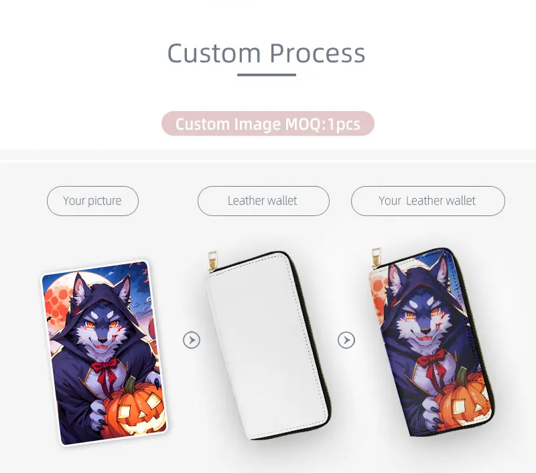Click the 'Custom Image MOQ:1pcs' banner
536x473 pixels.
coord(268,124)
